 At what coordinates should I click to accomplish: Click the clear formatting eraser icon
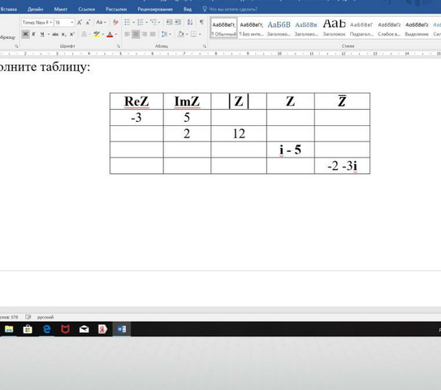(x=115, y=22)
